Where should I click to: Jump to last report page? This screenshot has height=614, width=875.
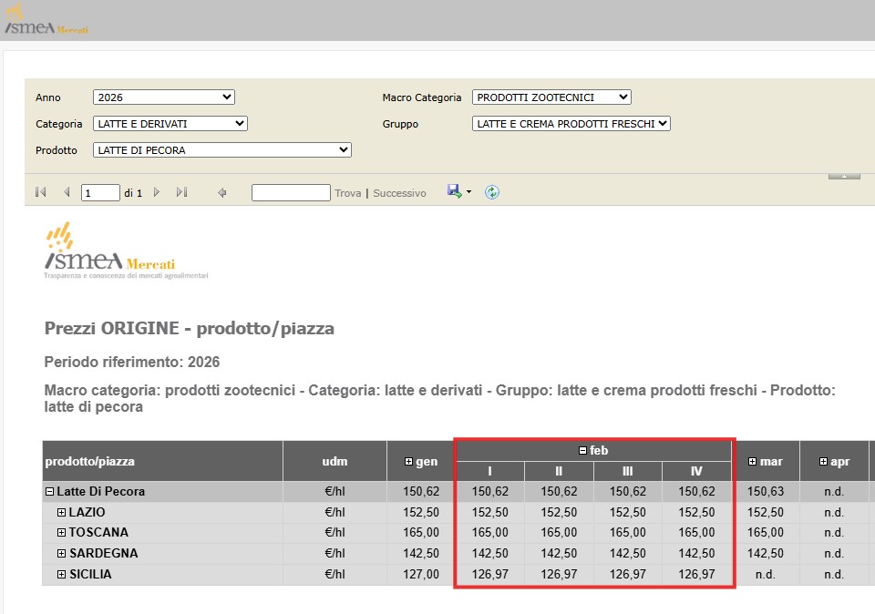[182, 192]
